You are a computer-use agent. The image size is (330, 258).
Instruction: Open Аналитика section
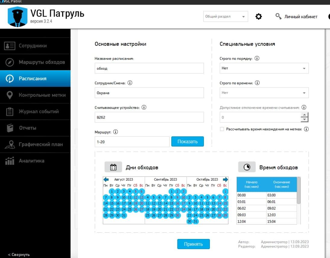tap(35, 161)
